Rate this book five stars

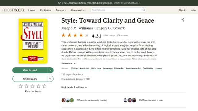tap(44, 86)
